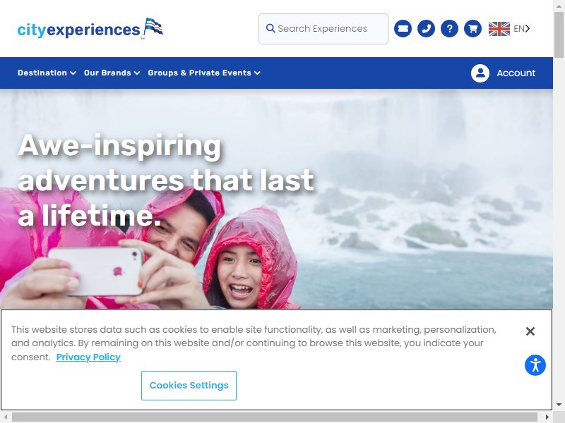Screen dimensions: 565x423
Task: Open the Privacy Policy link
Action: 88,357
